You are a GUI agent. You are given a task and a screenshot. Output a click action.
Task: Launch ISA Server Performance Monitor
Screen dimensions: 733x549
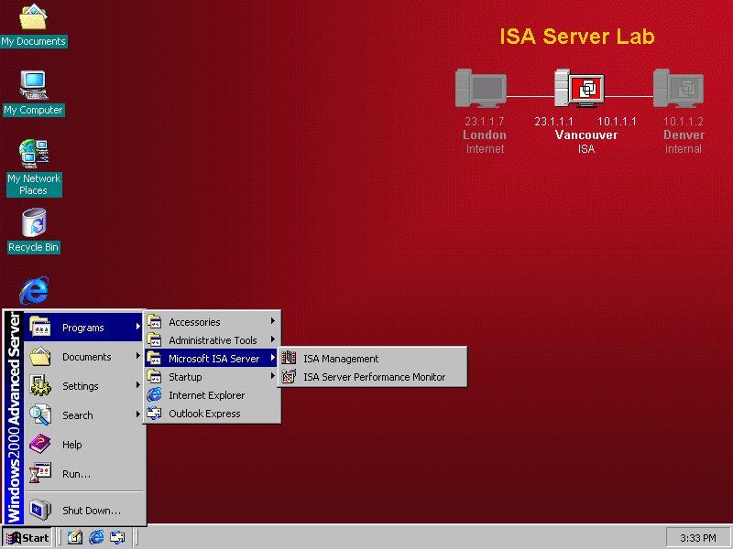pyautogui.click(x=374, y=377)
